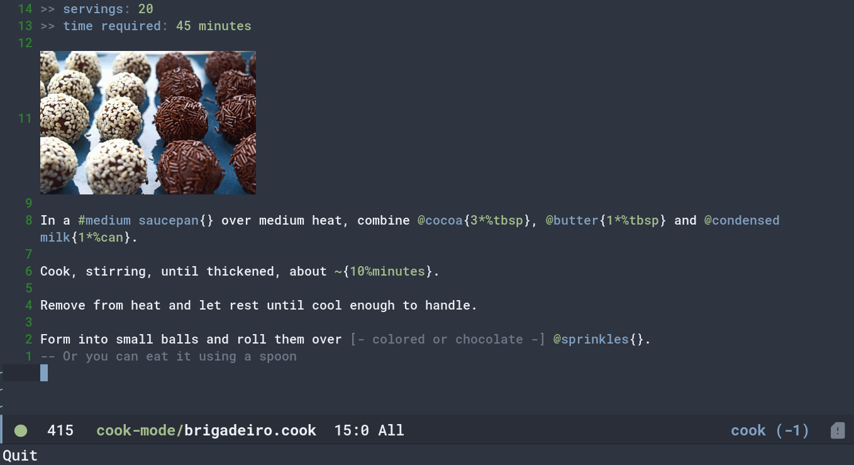This screenshot has height=465, width=854.
Task: Click the 415 buffer size number
Action: 60,431
